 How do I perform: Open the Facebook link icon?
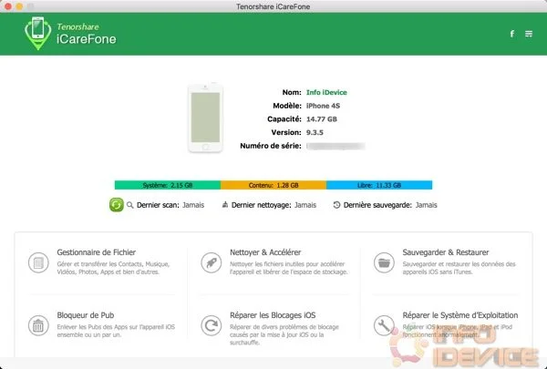tap(512, 34)
